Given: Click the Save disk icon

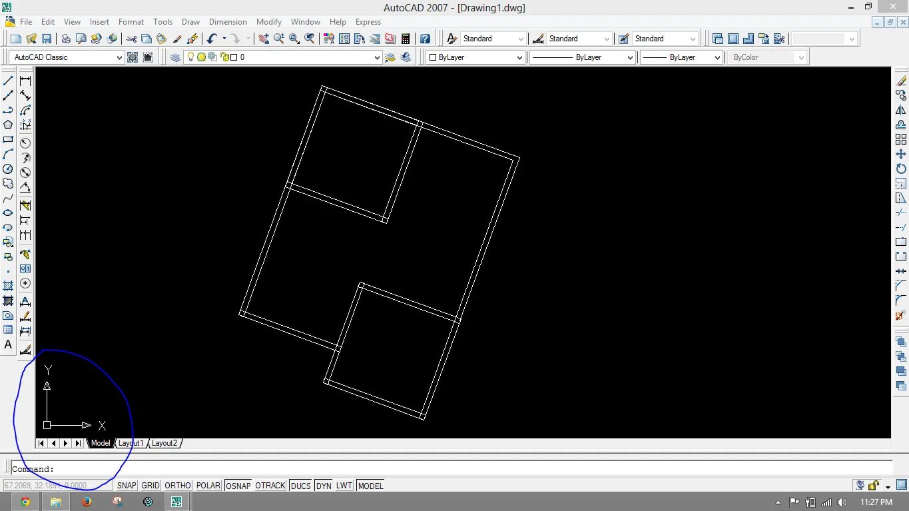Looking at the screenshot, I should pyautogui.click(x=47, y=39).
